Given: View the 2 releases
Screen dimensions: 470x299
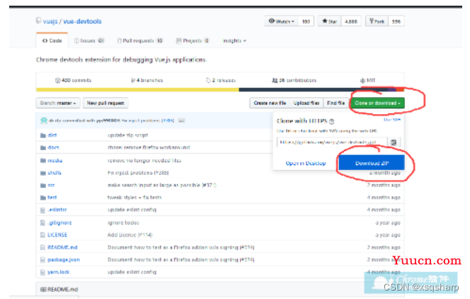Looking at the screenshot, I should click(221, 80).
